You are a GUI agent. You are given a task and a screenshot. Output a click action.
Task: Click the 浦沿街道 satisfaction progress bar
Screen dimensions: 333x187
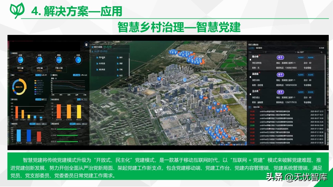coord(67,129)
